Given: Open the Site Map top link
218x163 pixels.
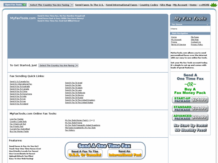Looking at the screenshot, I should coord(166,5).
